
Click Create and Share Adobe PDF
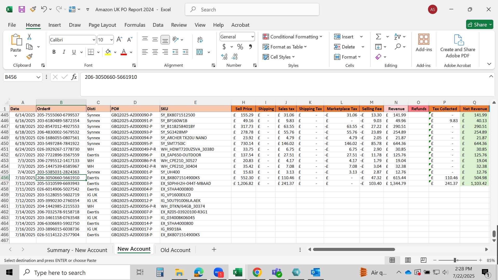click(x=458, y=46)
